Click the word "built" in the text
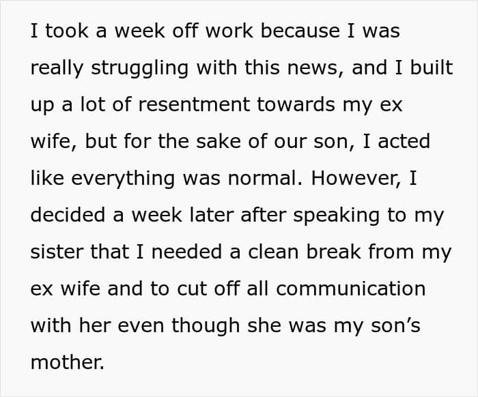 [430, 68]
